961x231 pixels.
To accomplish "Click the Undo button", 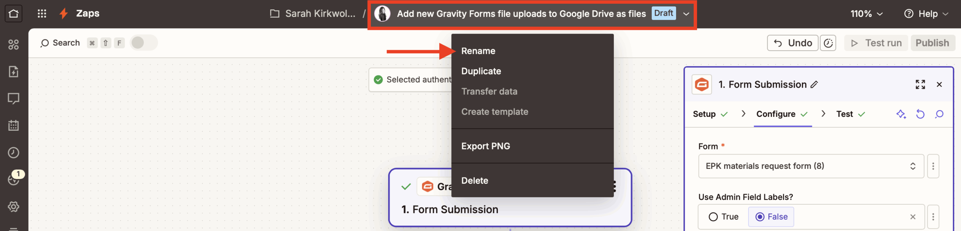I will pyautogui.click(x=793, y=43).
